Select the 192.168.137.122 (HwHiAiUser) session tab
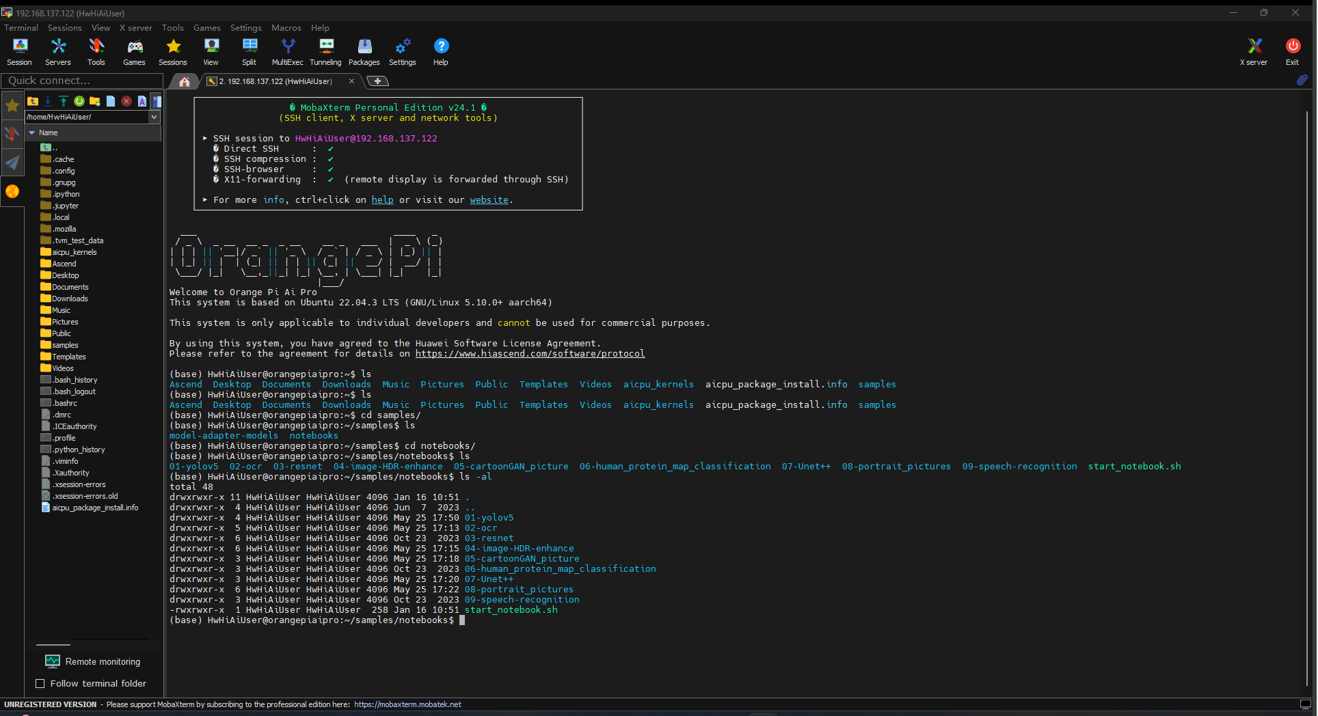1318x716 pixels. (x=275, y=81)
